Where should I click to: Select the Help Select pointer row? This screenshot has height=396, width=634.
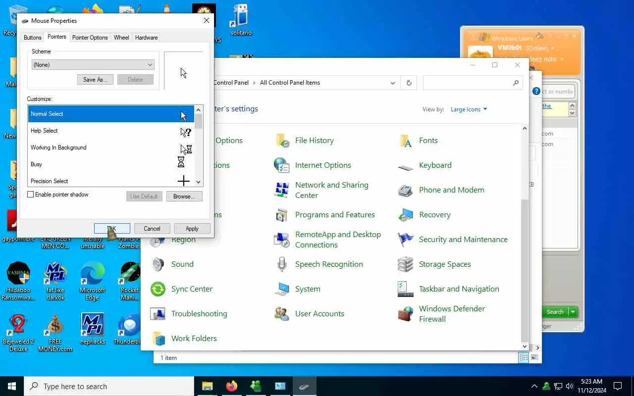tap(111, 131)
